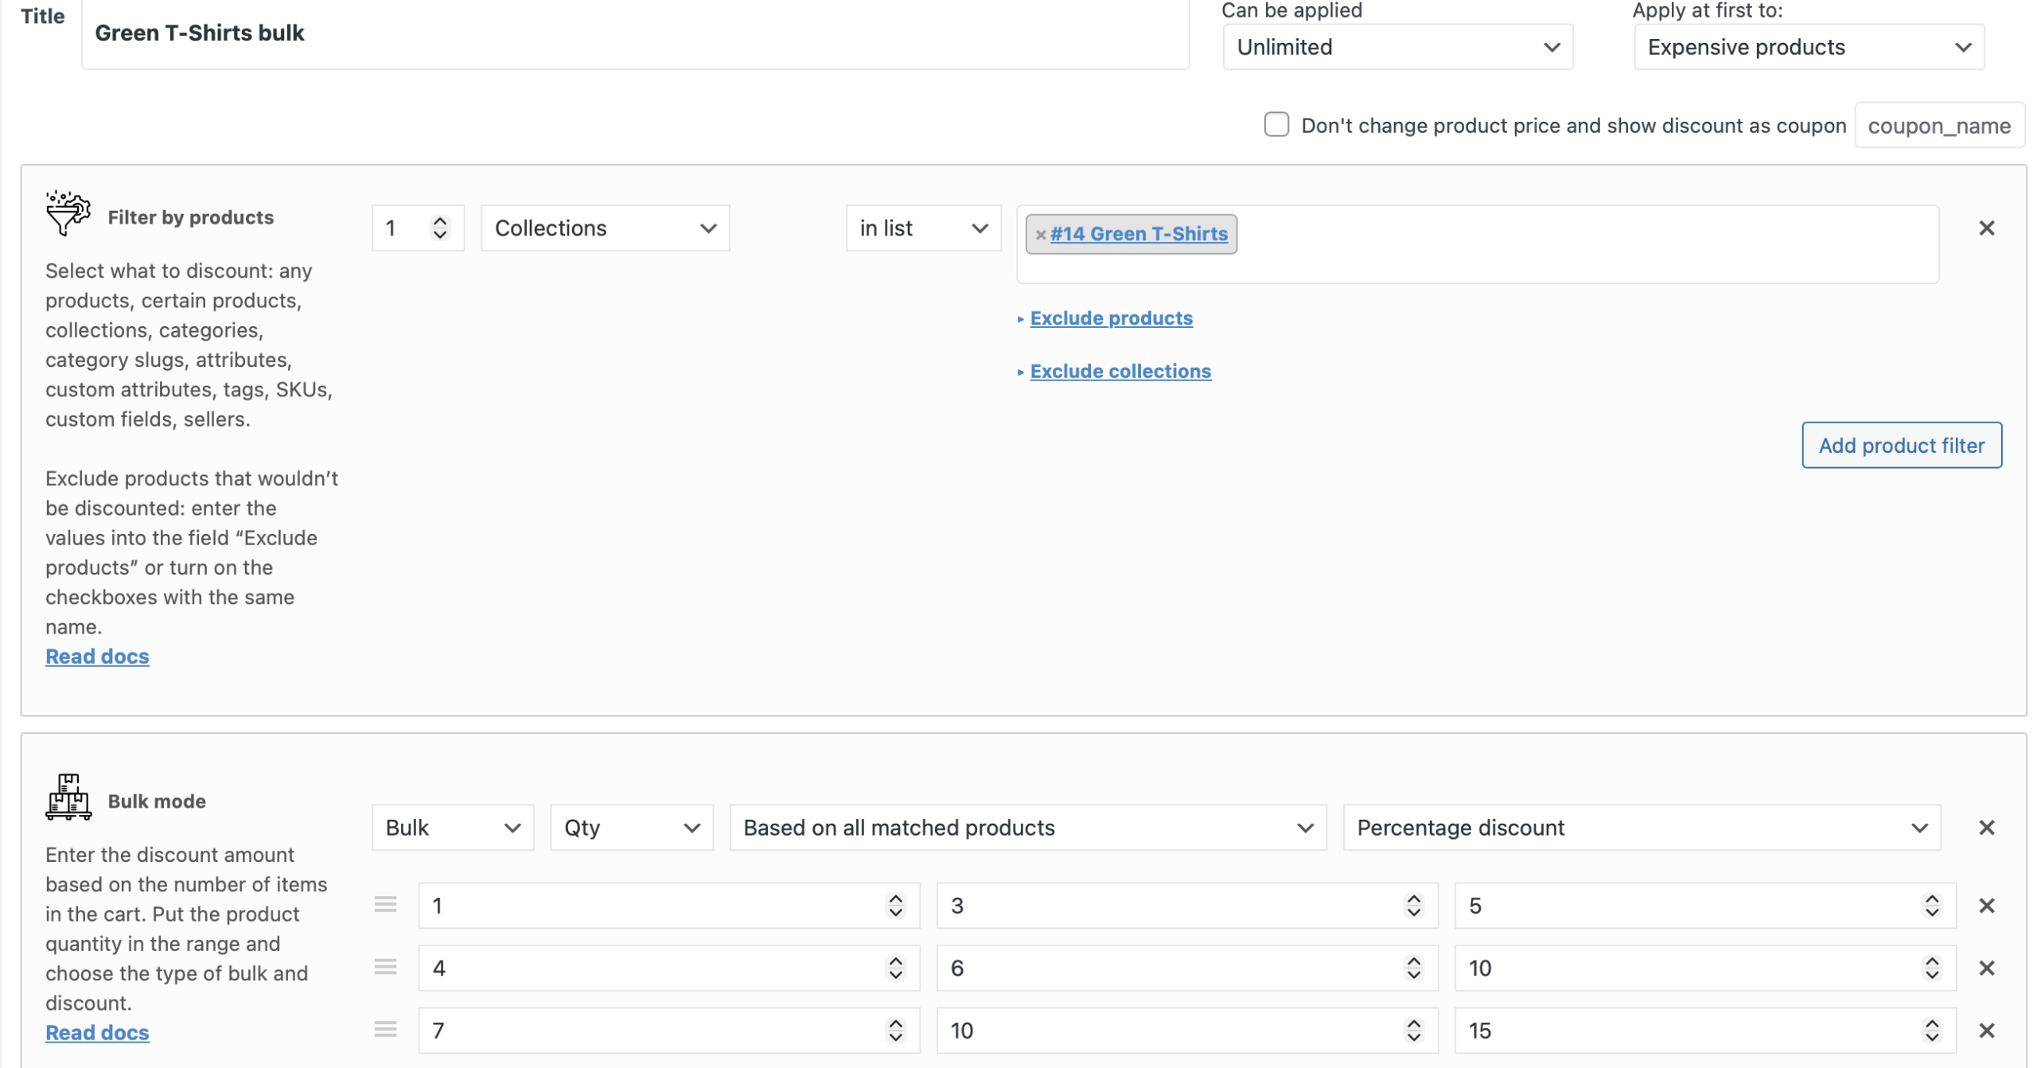
Task: Grab drag handle of second bulk range
Action: pos(385,967)
